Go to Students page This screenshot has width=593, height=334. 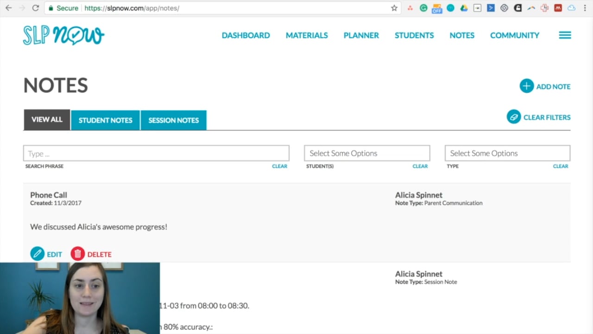[414, 35]
